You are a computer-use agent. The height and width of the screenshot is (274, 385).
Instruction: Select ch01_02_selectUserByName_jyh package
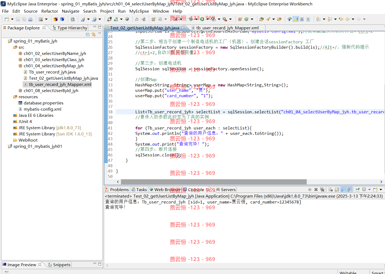pyautogui.click(x=55, y=53)
